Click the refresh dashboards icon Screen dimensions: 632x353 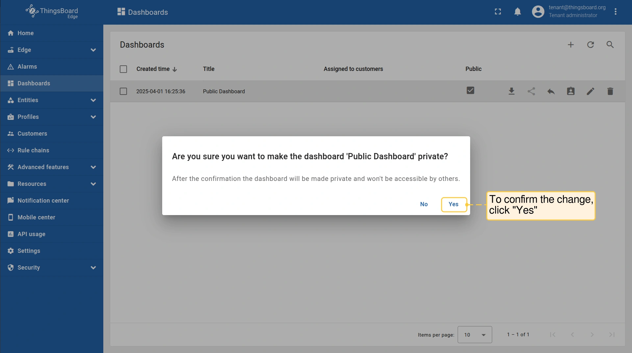pyautogui.click(x=590, y=45)
